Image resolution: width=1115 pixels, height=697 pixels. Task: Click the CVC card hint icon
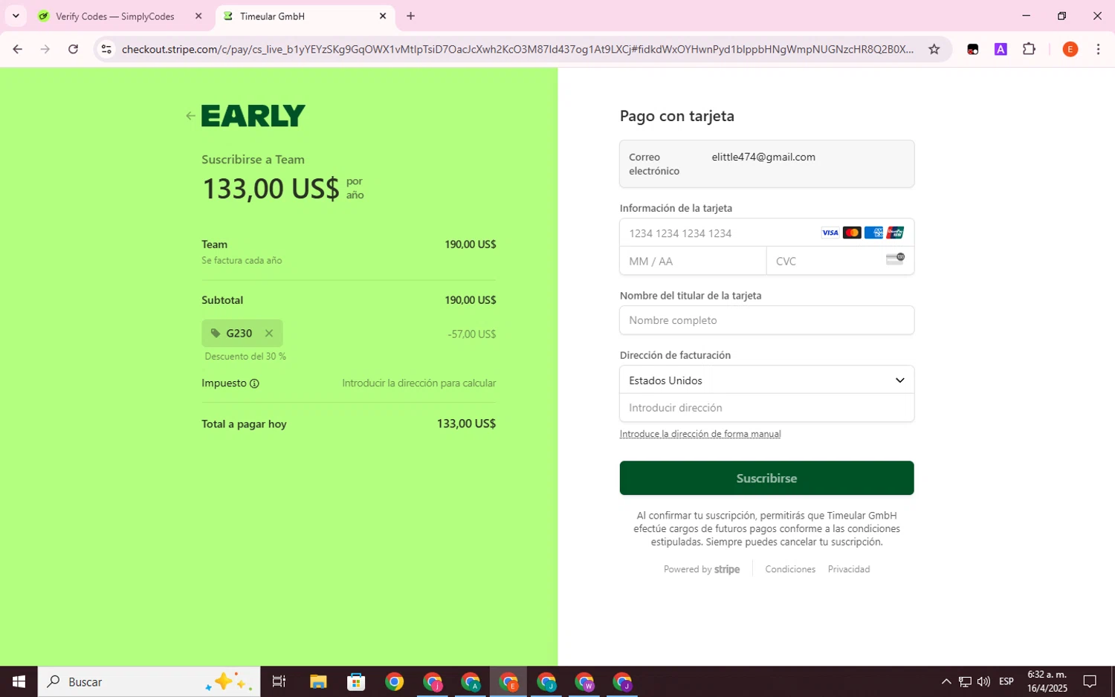pyautogui.click(x=895, y=259)
